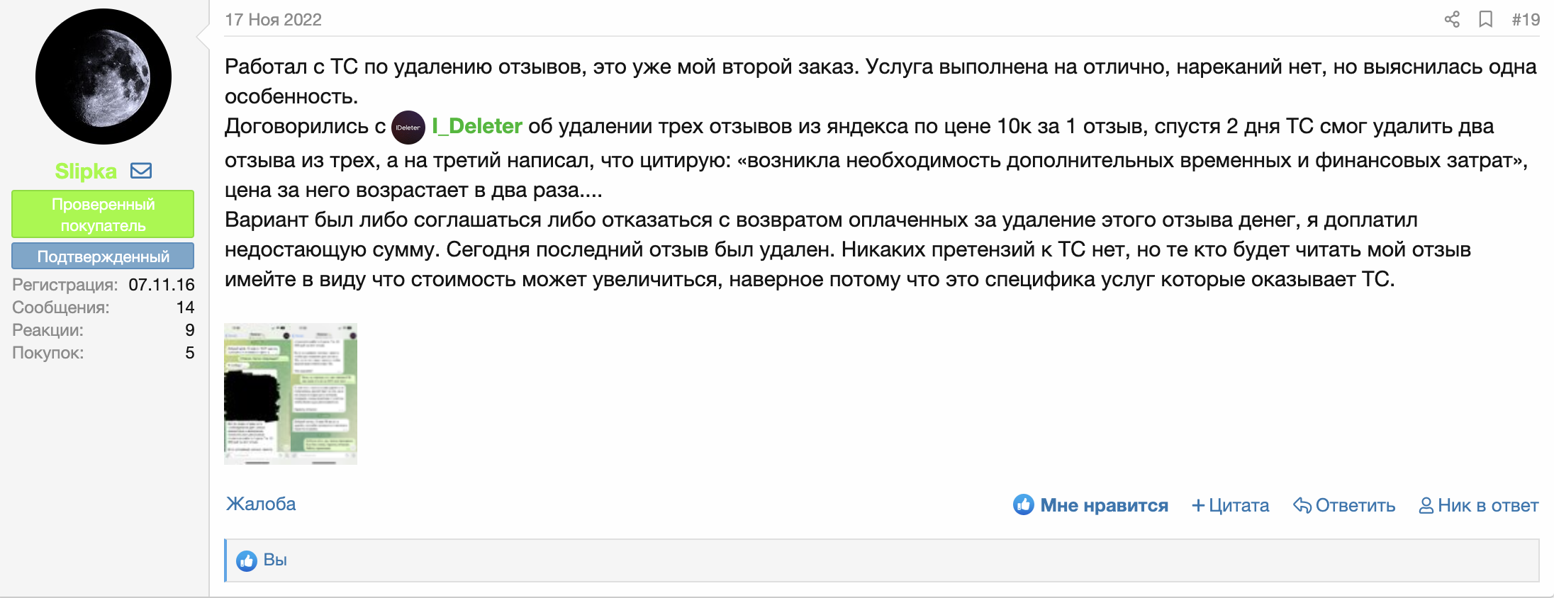Image resolution: width=1554 pixels, height=598 pixels.
Task: Click the share icon at post top
Action: tap(1452, 19)
